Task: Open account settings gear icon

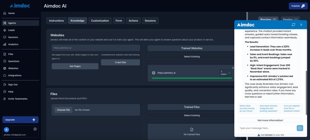Action: (x=35, y=129)
